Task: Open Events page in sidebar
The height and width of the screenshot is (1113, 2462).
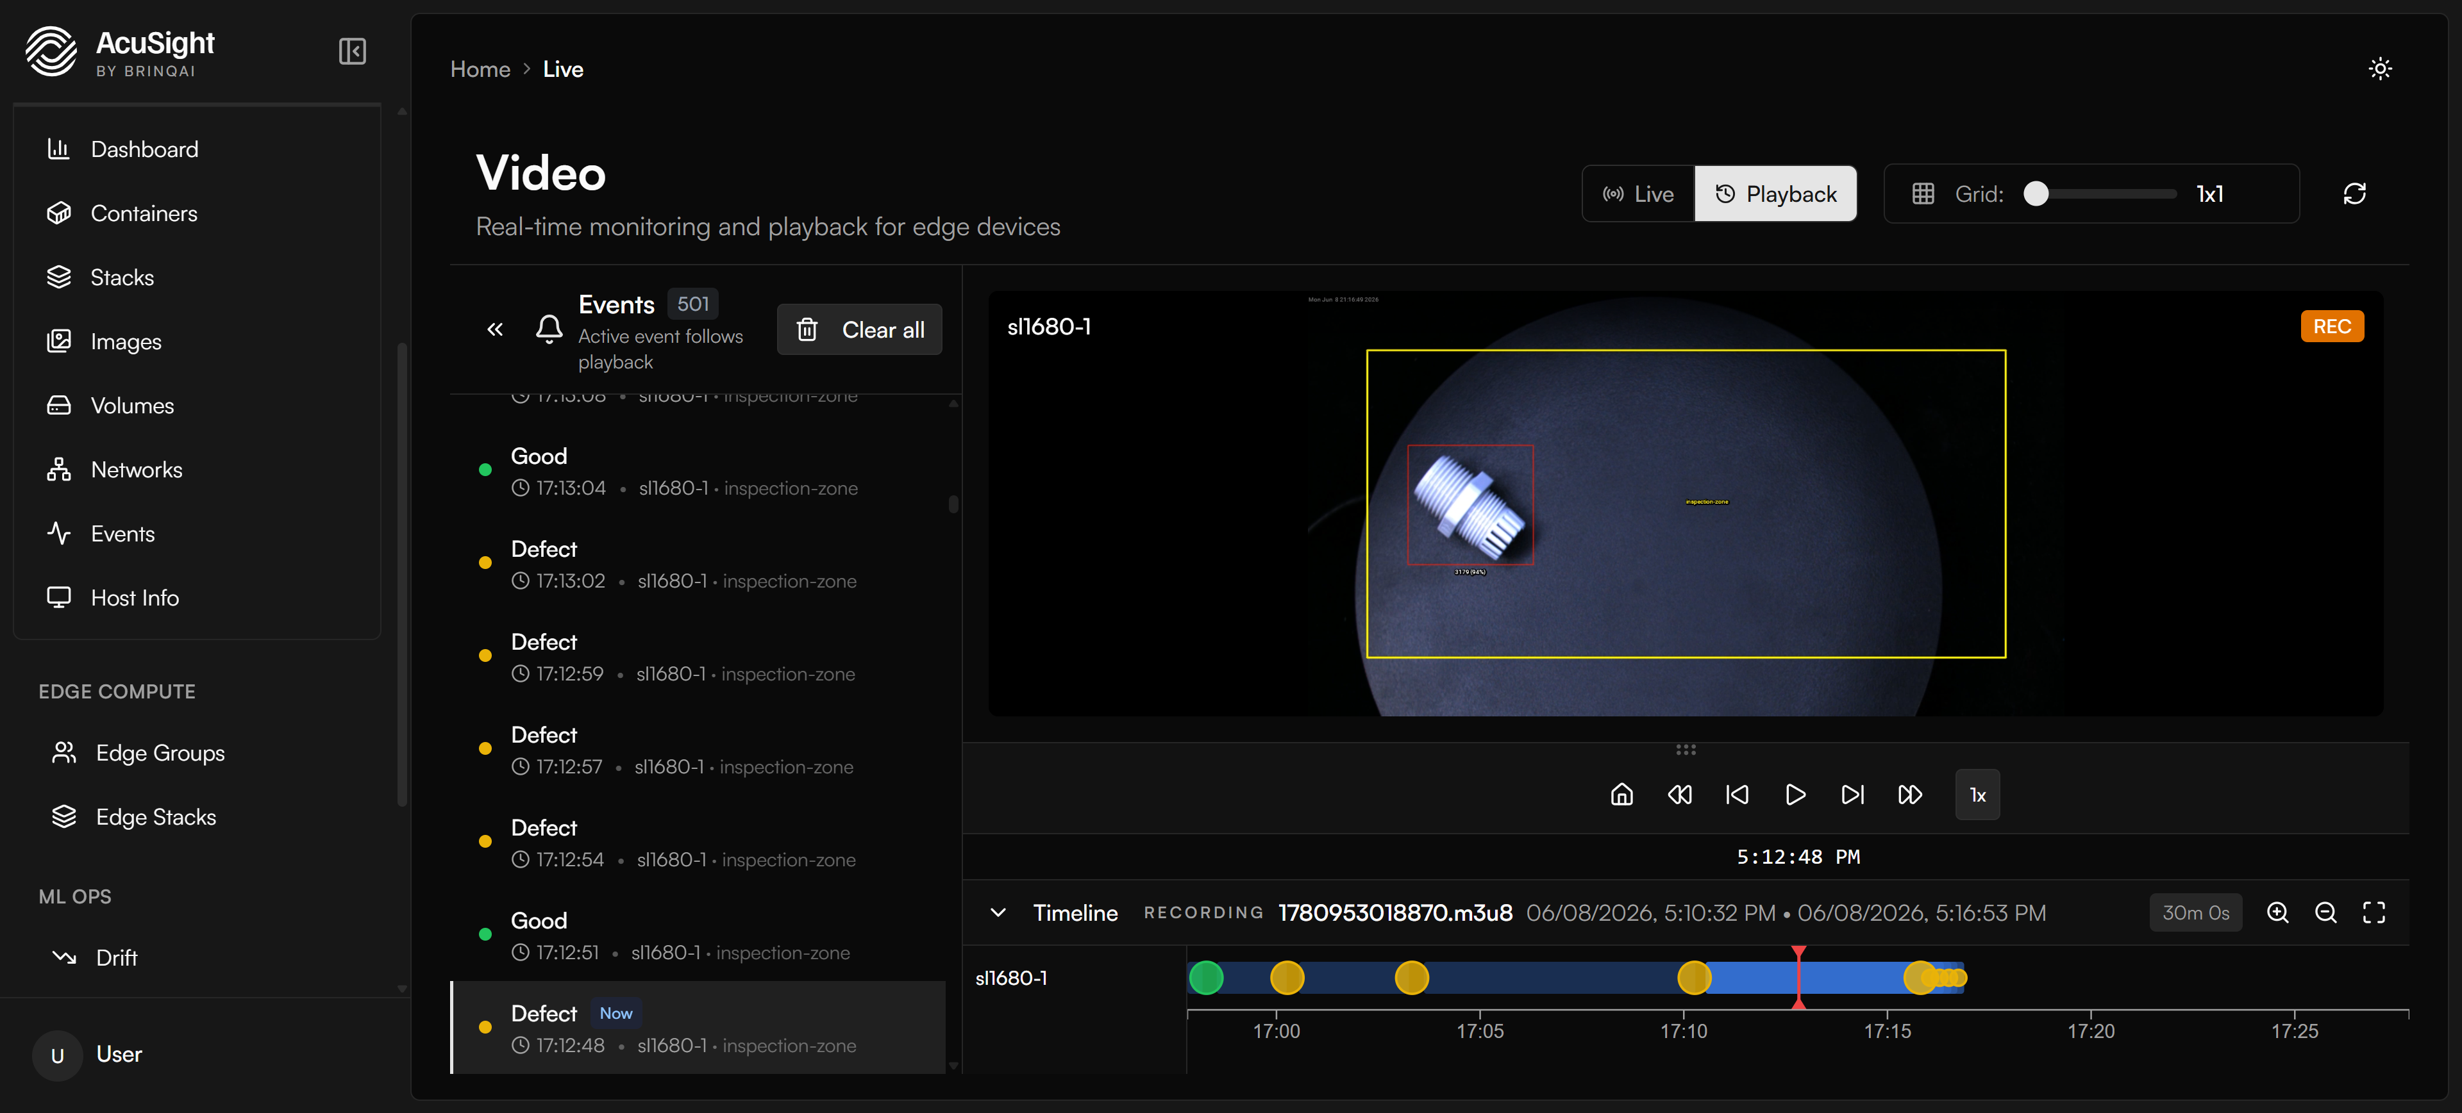Action: point(197,533)
